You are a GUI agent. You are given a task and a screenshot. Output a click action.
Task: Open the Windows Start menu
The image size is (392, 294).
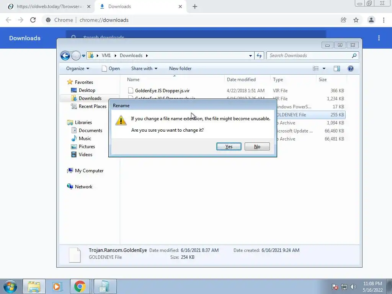tap(10, 286)
